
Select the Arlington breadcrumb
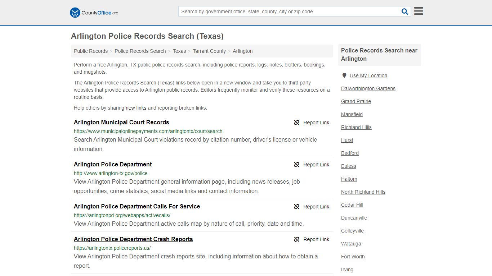point(243,51)
